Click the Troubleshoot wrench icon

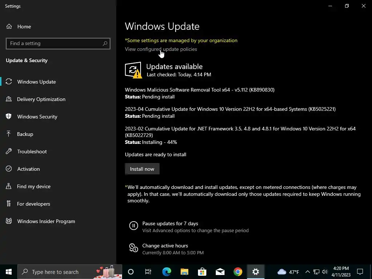tap(9, 151)
